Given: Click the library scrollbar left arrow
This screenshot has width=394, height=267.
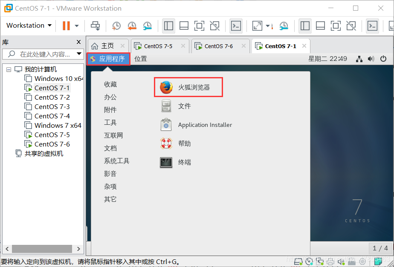Looking at the screenshot, I should (x=7, y=249).
